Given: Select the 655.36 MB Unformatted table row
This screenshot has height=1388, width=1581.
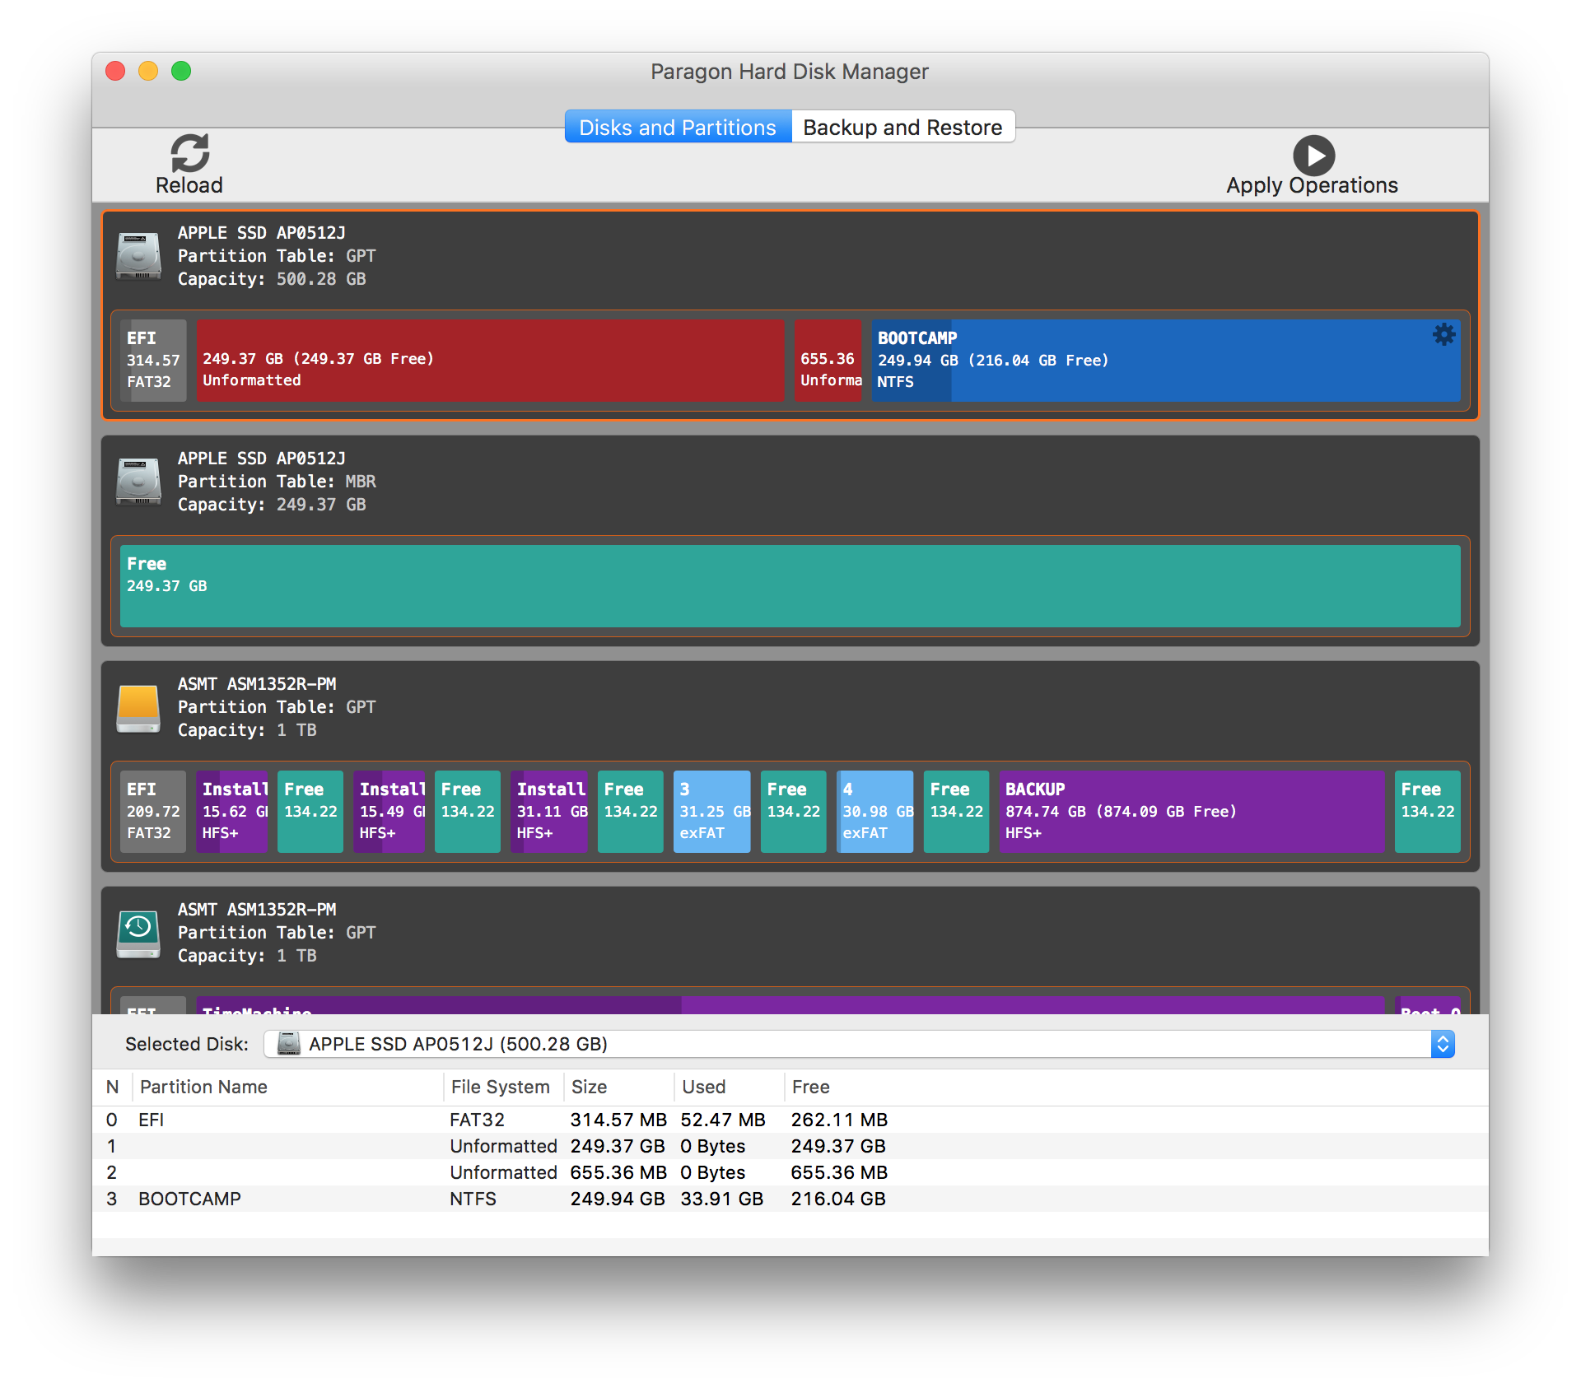Looking at the screenshot, I should tap(790, 1172).
